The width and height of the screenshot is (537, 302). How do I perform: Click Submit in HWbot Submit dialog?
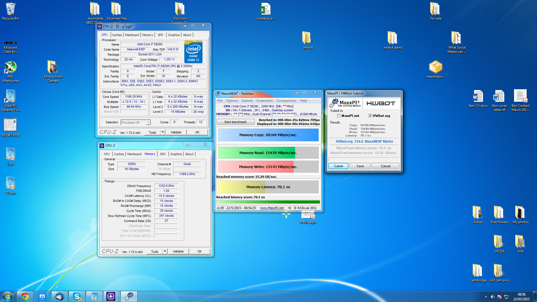(338, 166)
